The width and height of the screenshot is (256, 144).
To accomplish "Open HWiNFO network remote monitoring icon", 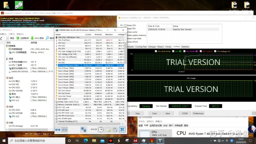I will (84, 130).
